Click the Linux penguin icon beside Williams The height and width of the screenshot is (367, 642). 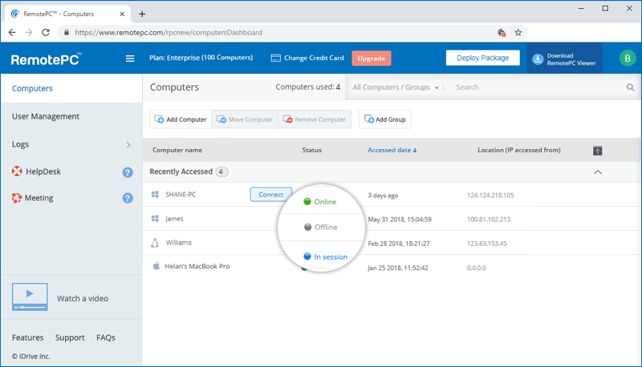click(155, 243)
